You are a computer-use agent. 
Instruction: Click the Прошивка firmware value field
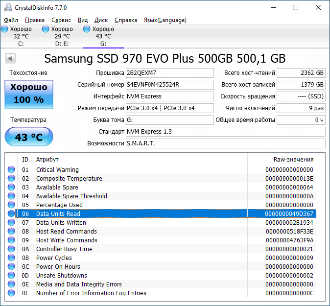coord(169,73)
